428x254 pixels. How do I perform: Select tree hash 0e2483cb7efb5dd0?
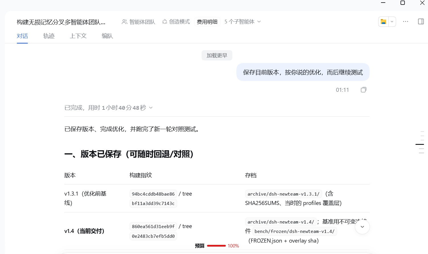pos(153,236)
